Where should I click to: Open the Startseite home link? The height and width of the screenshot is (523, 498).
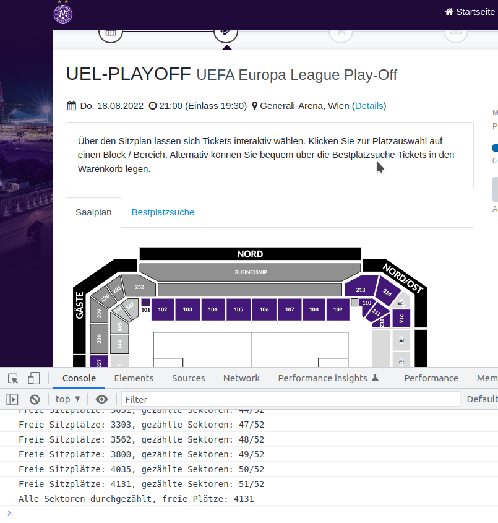coord(470,12)
